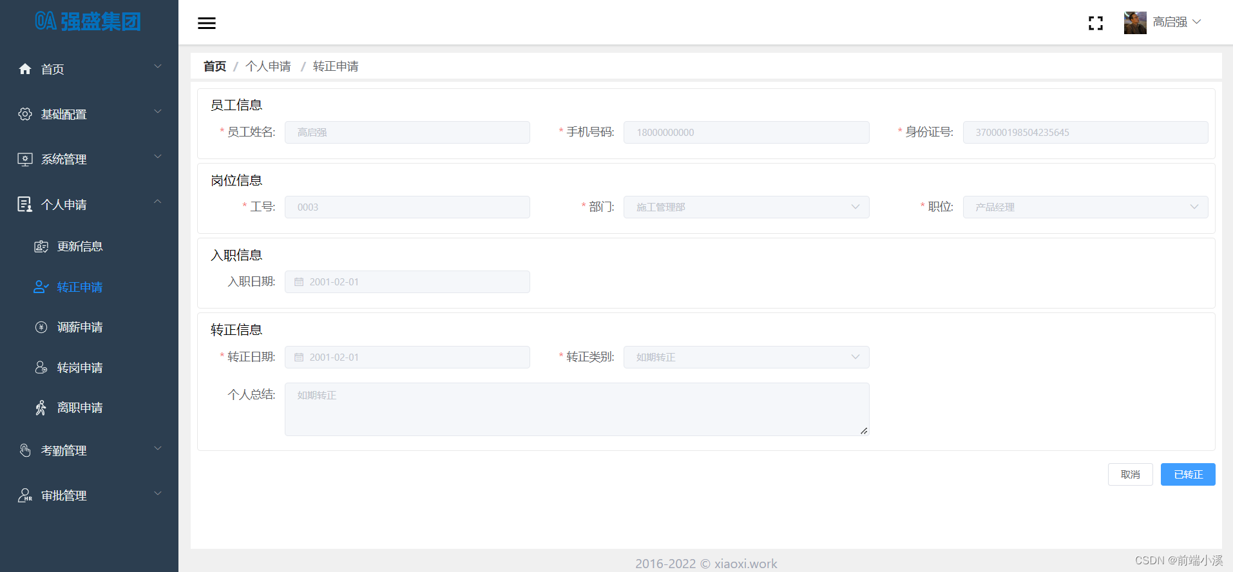Expand the 首页 sidebar menu chevron
The height and width of the screenshot is (572, 1233).
click(x=158, y=66)
